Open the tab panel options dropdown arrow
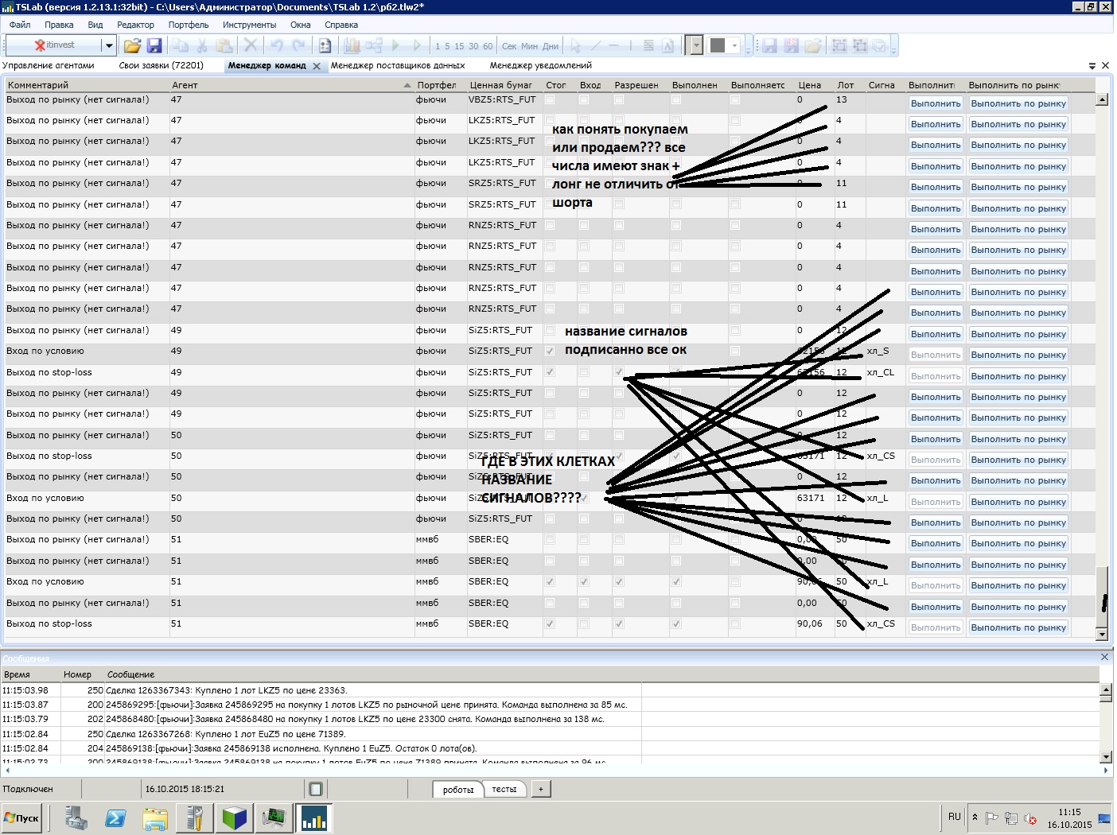Image resolution: width=1117 pixels, height=835 pixels. pyautogui.click(x=1092, y=66)
